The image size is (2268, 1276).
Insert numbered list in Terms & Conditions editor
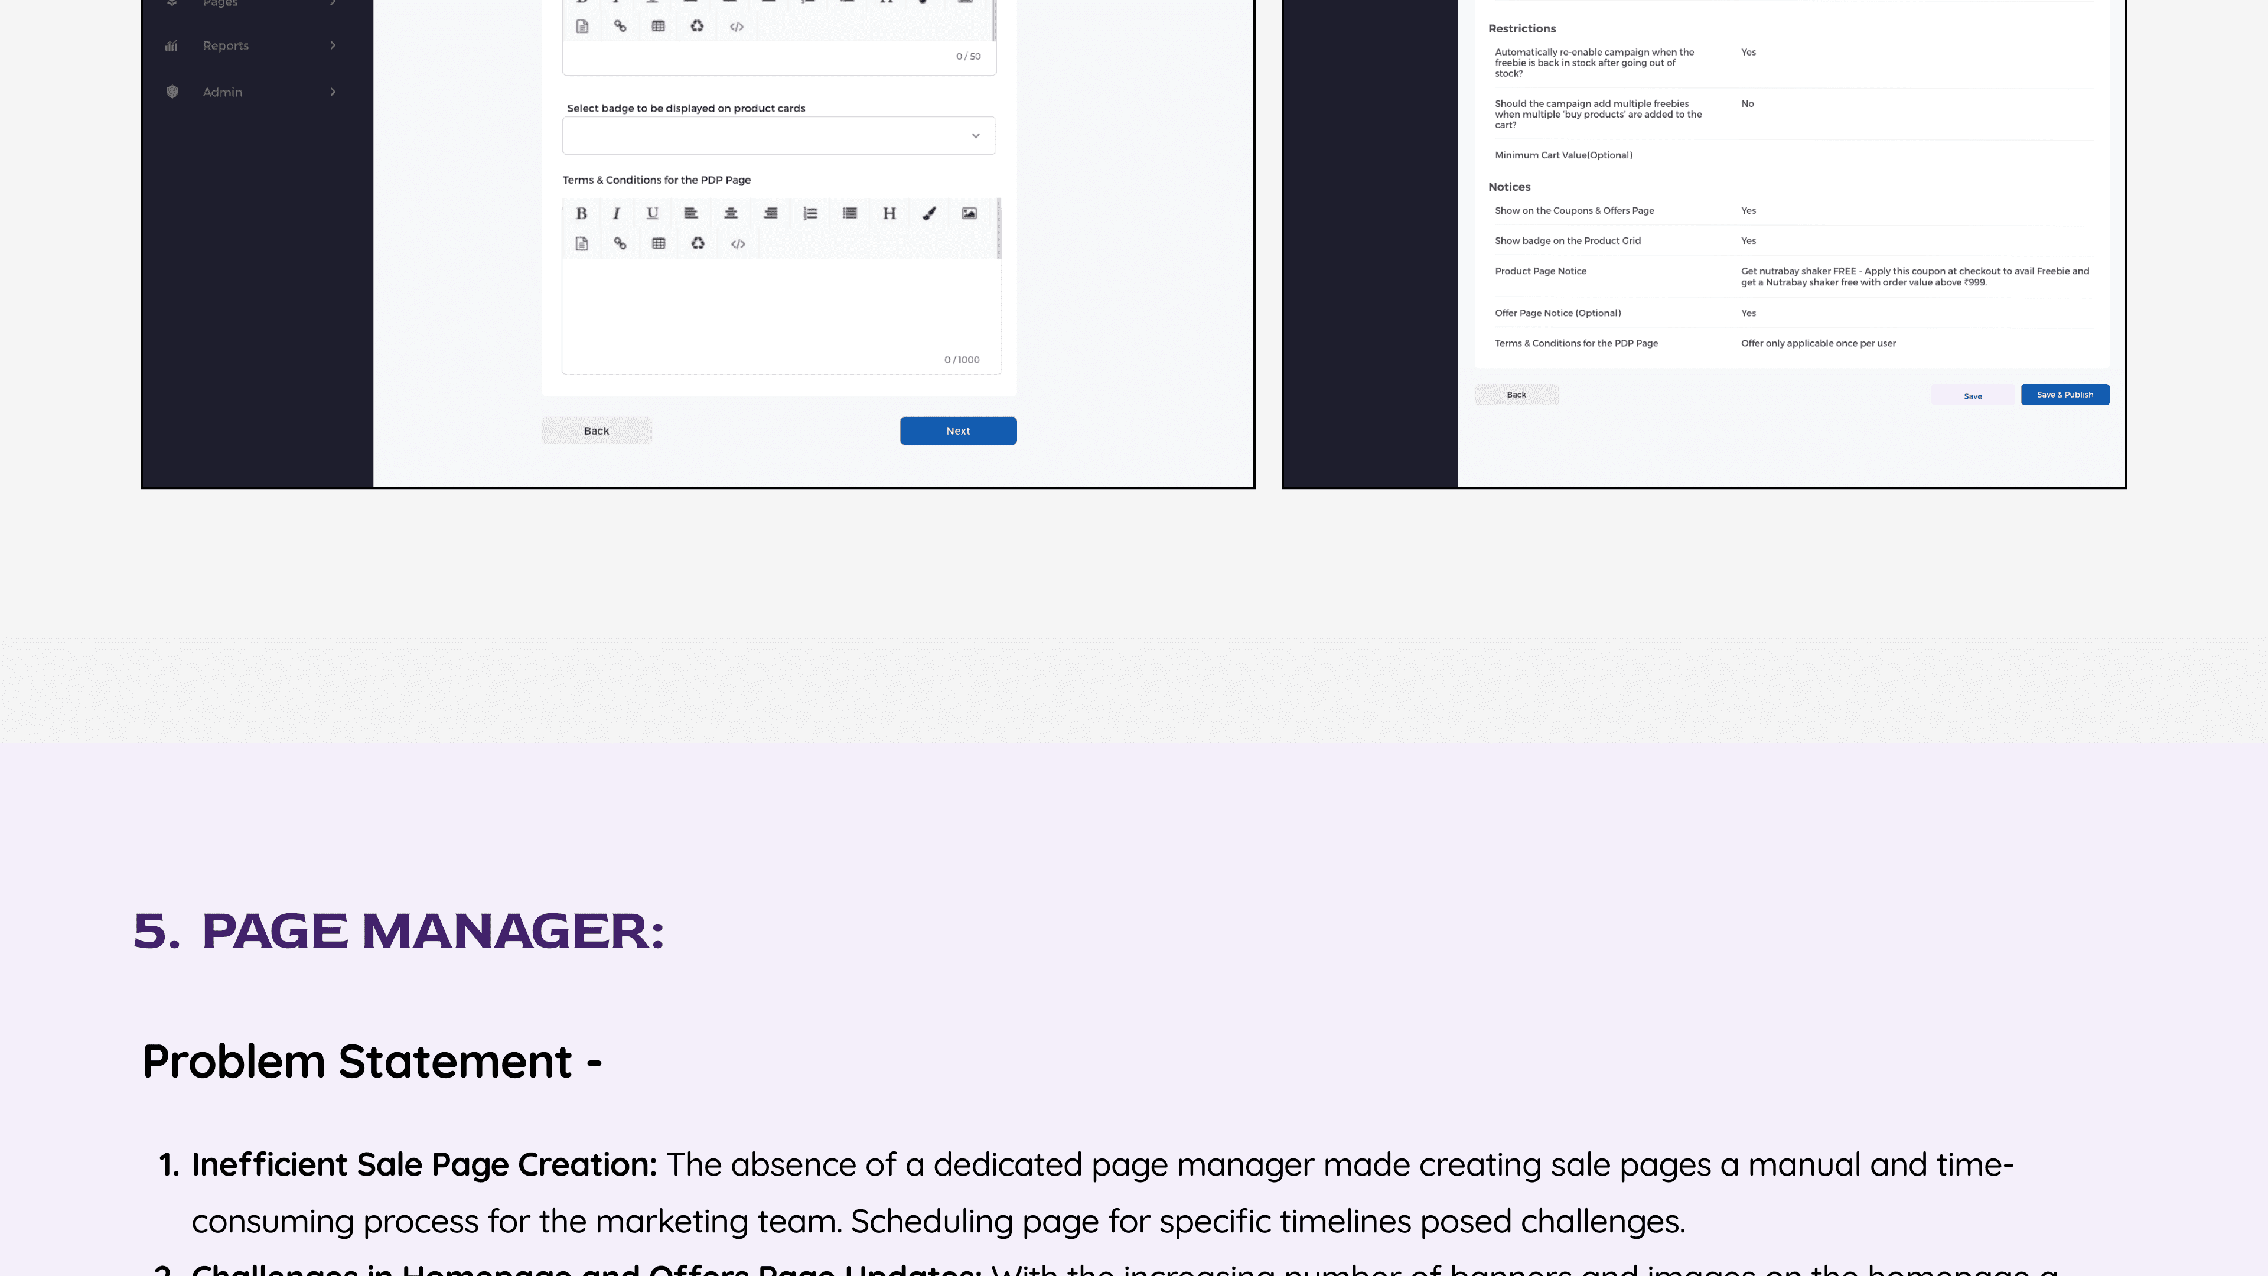(810, 213)
